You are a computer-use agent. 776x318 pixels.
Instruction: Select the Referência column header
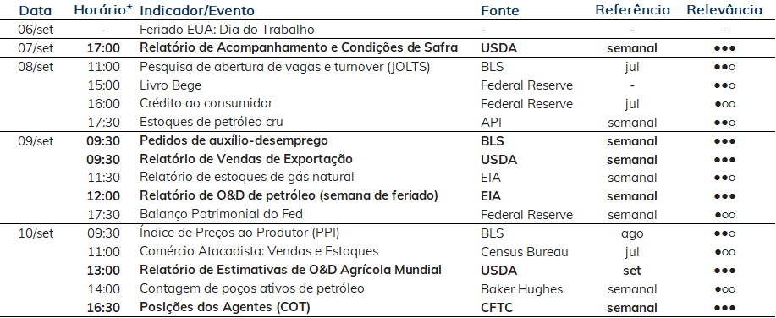point(632,10)
